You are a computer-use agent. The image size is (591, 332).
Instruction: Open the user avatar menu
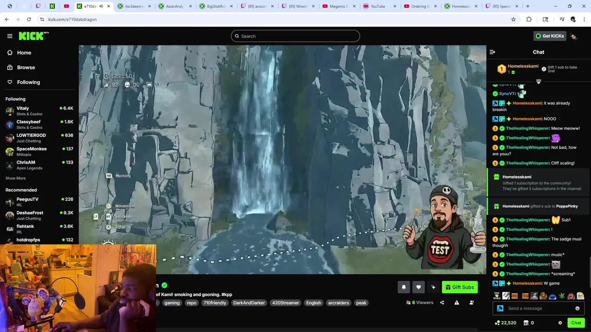click(x=573, y=36)
